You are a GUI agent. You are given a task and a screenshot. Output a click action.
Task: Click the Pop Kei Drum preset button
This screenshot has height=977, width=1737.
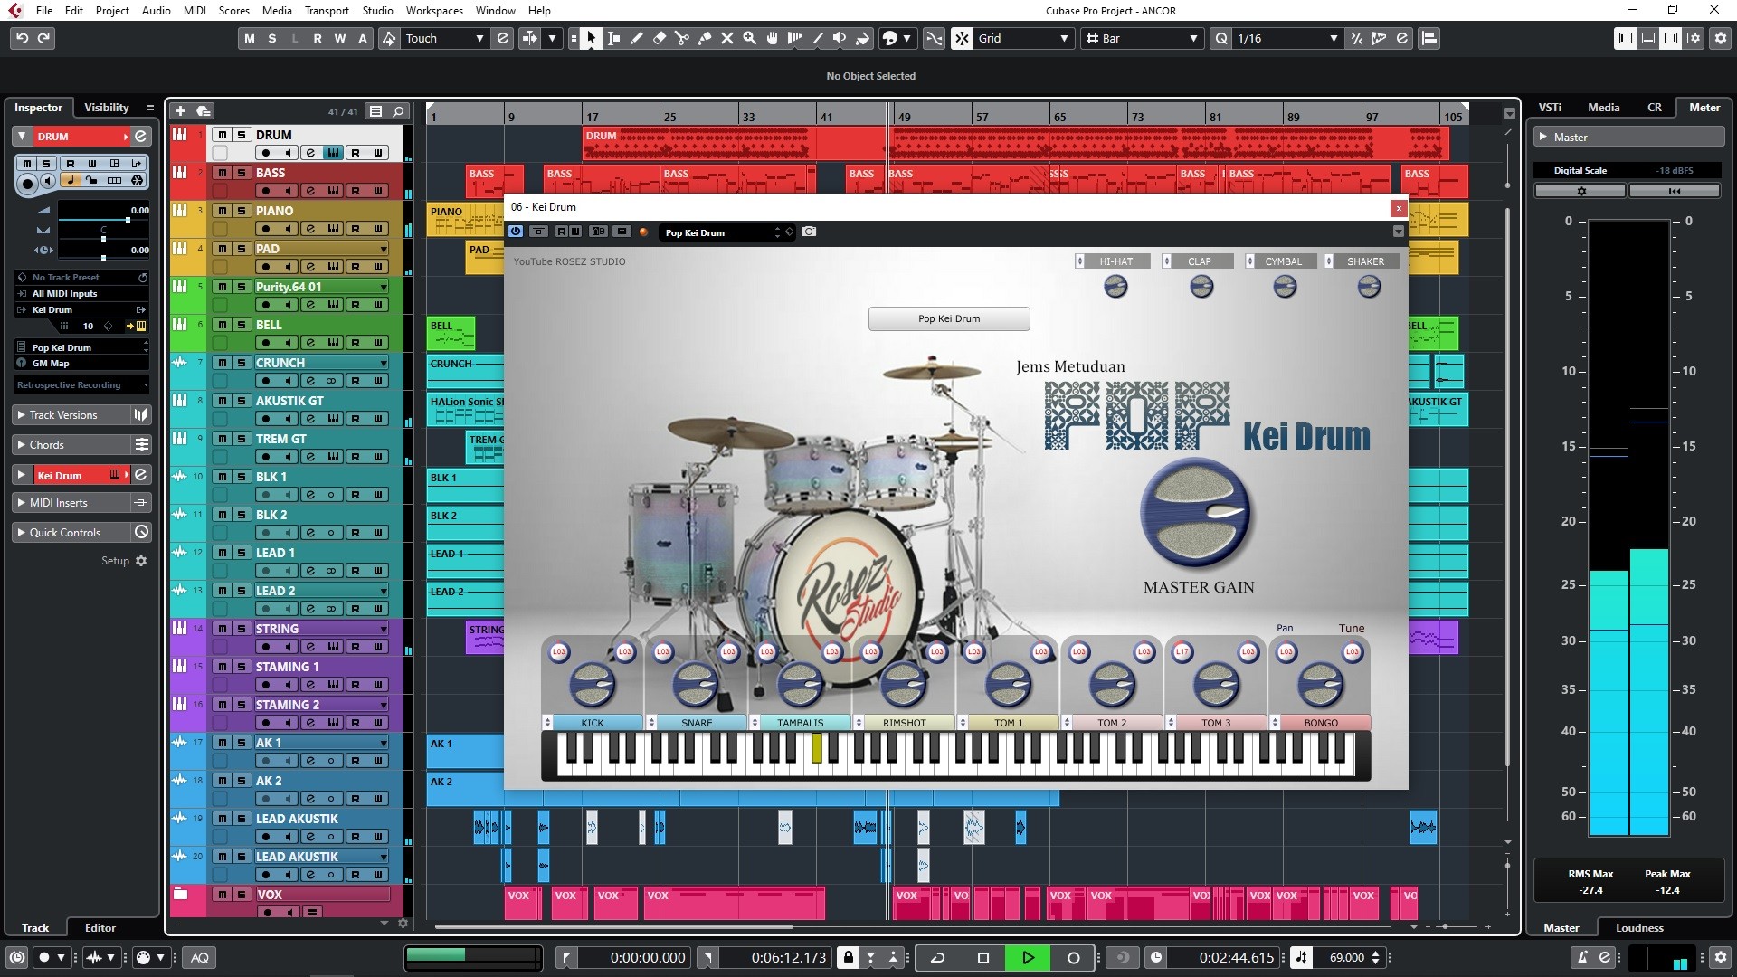(x=949, y=318)
